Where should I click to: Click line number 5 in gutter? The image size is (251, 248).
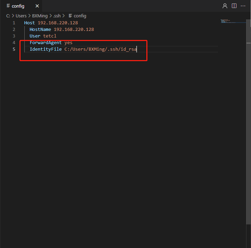[x=14, y=49]
